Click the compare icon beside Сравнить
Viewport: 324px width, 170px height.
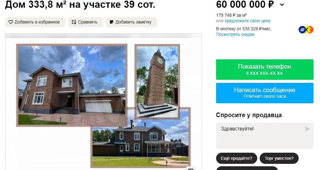click(74, 22)
